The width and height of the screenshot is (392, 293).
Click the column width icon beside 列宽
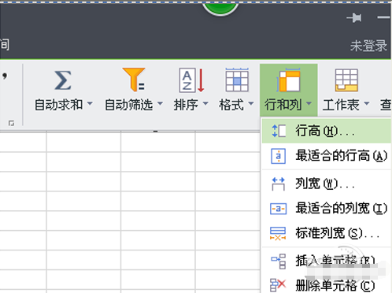pyautogui.click(x=278, y=184)
